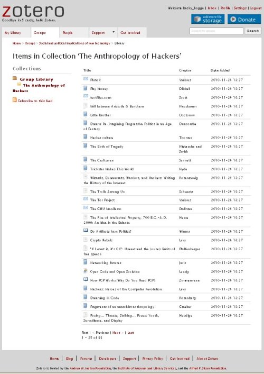
Task: Go to the Next page of items
Action: pos(116,333)
